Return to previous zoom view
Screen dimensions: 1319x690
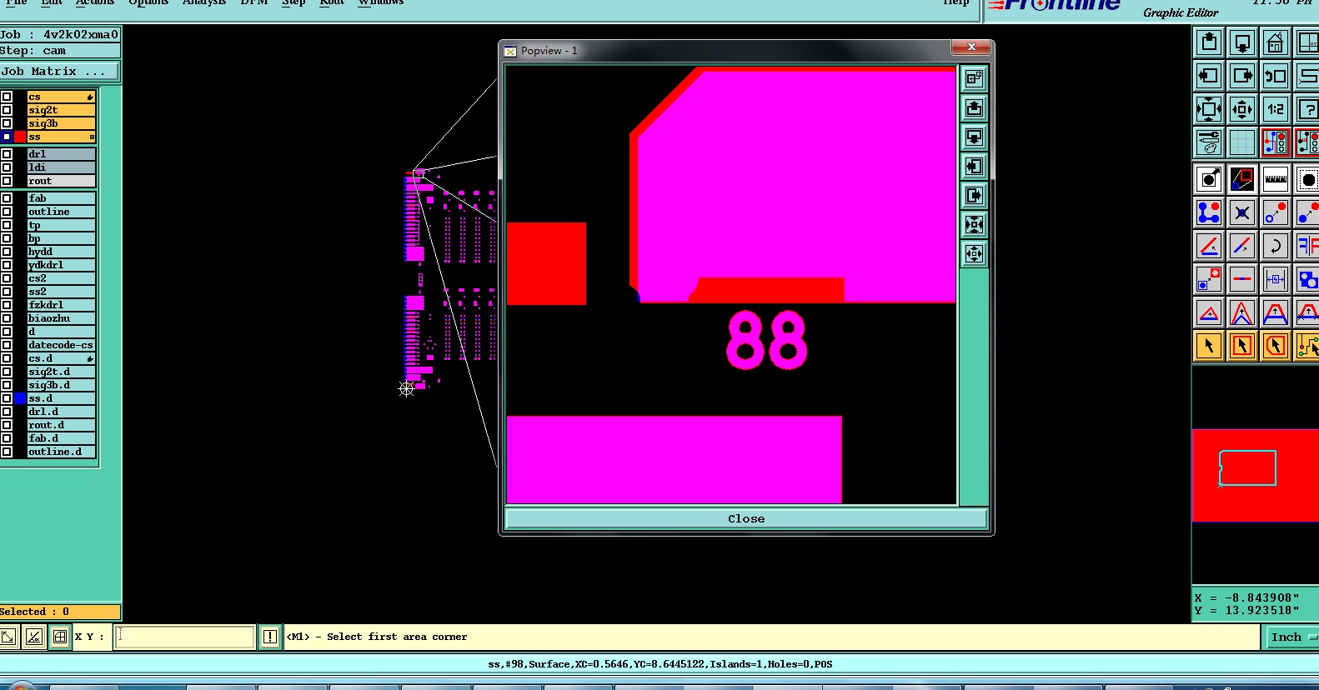click(x=1276, y=76)
